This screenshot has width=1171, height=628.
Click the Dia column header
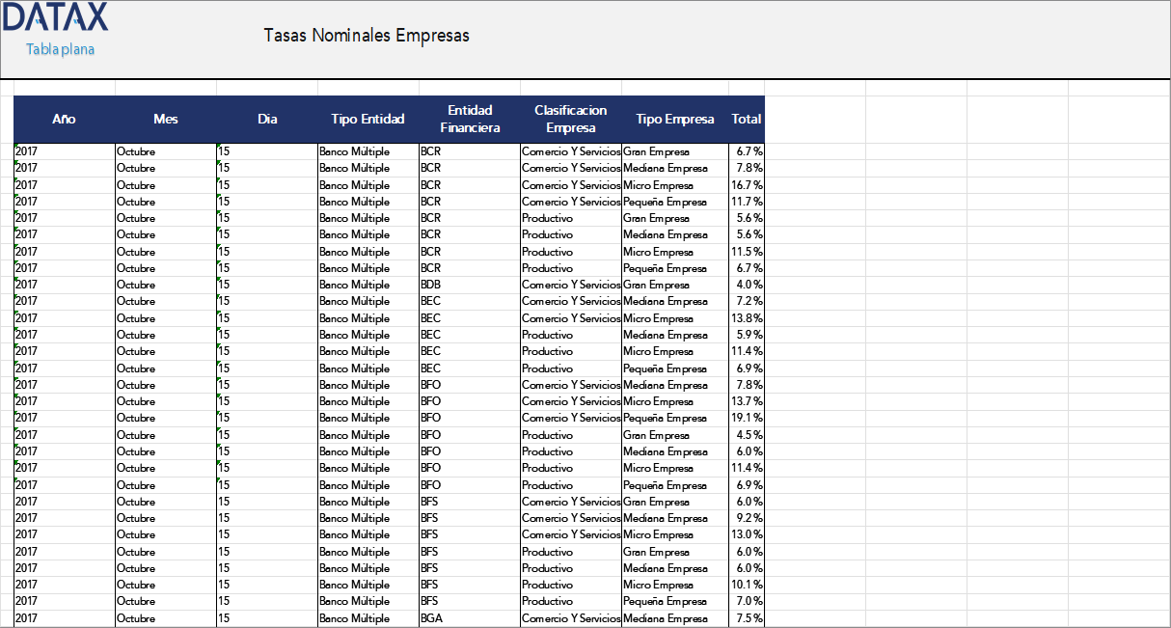point(267,120)
